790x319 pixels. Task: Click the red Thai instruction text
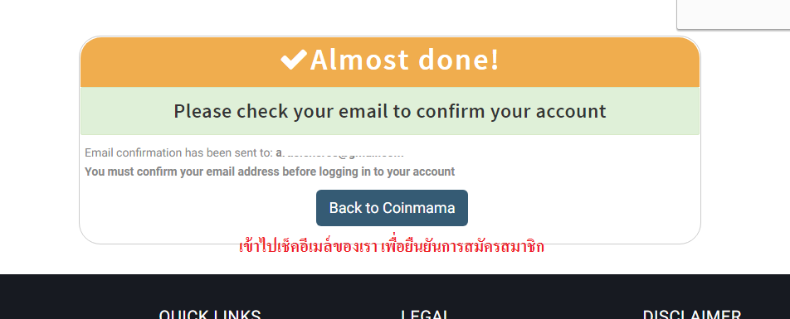(392, 247)
